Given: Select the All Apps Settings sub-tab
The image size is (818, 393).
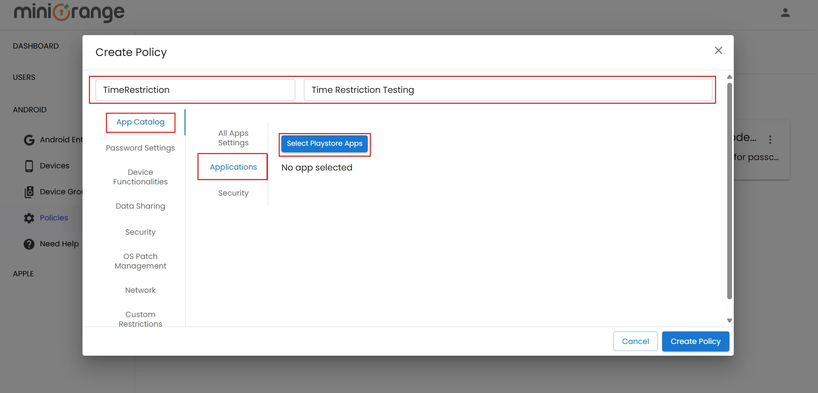Looking at the screenshot, I should [x=233, y=138].
